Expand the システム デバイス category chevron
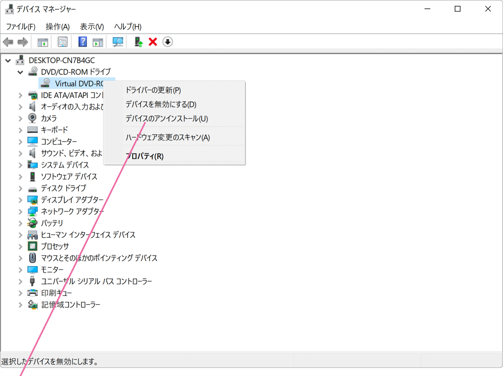The image size is (503, 376). point(20,165)
